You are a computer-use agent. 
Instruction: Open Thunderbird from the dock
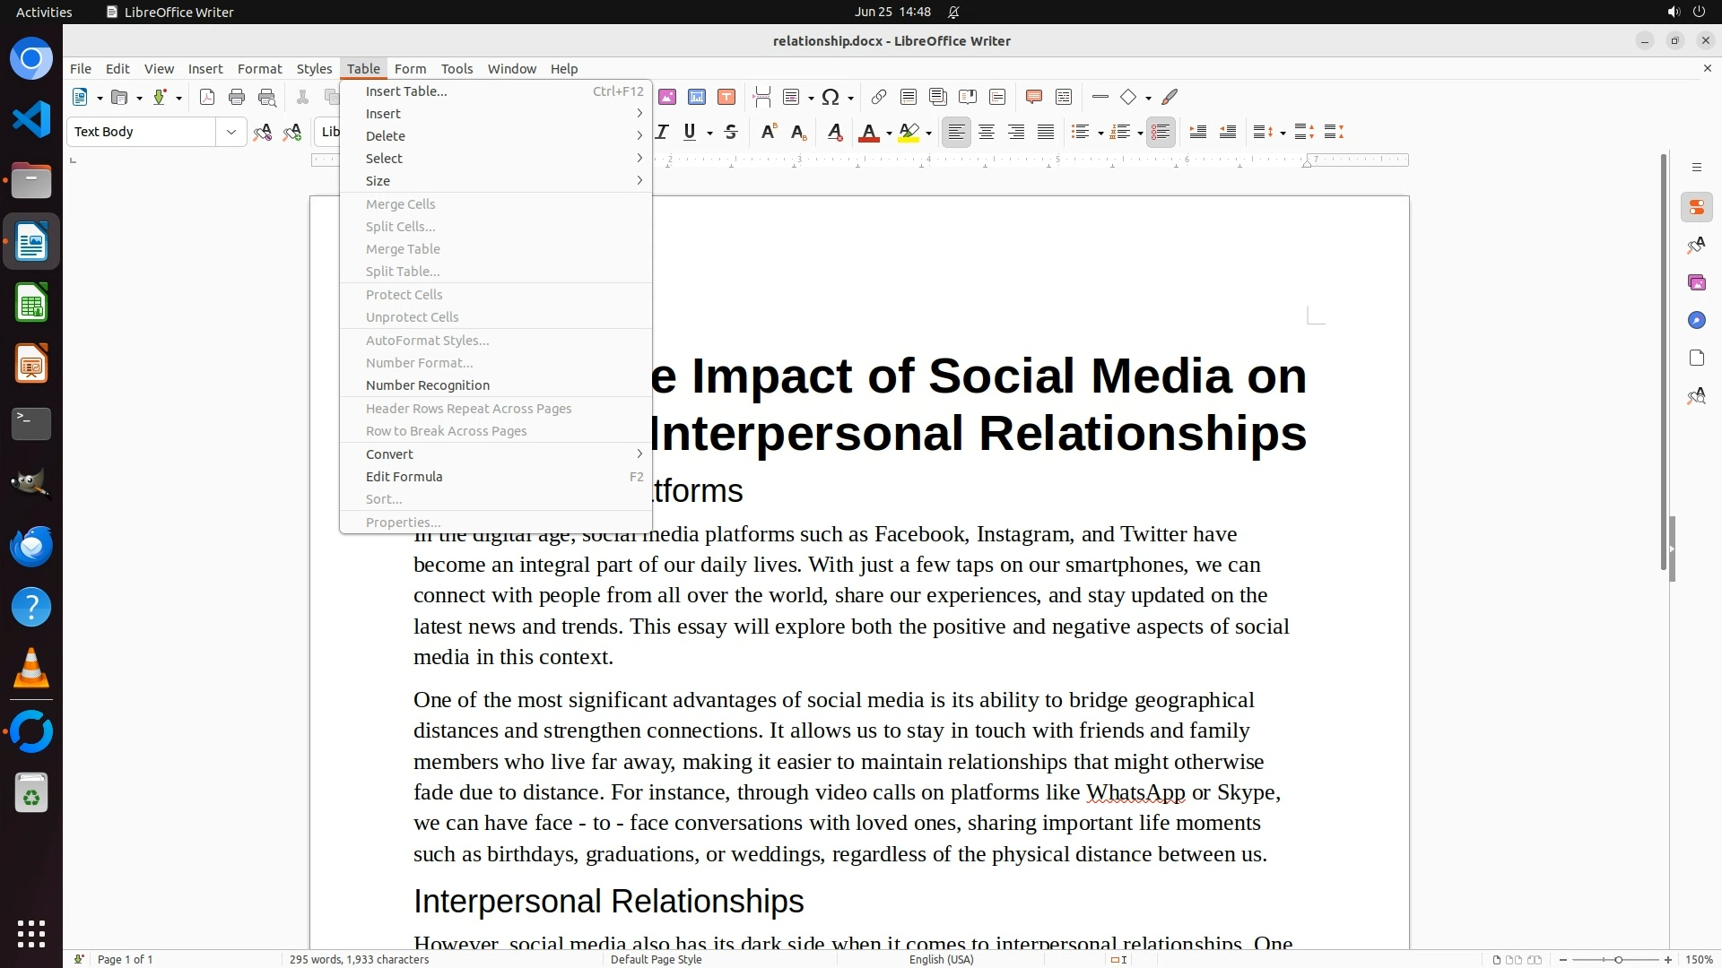point(31,546)
